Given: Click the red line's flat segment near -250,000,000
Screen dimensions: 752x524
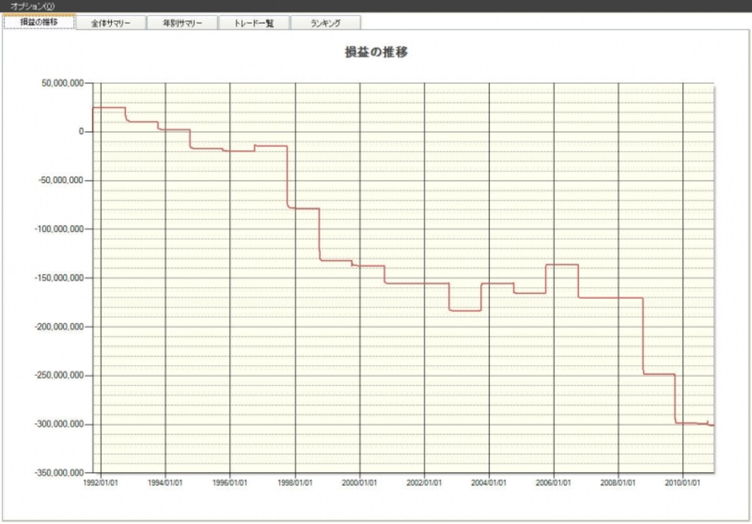Looking at the screenshot, I should (659, 374).
